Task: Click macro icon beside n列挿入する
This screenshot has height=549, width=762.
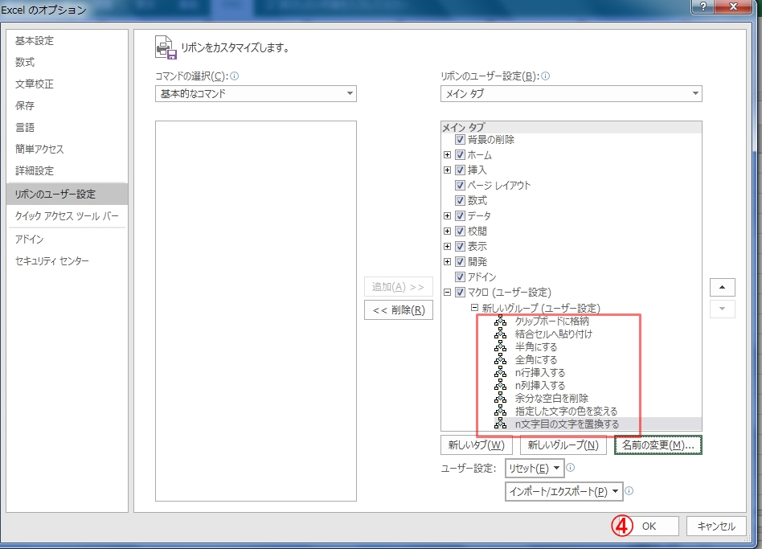Action: click(500, 385)
